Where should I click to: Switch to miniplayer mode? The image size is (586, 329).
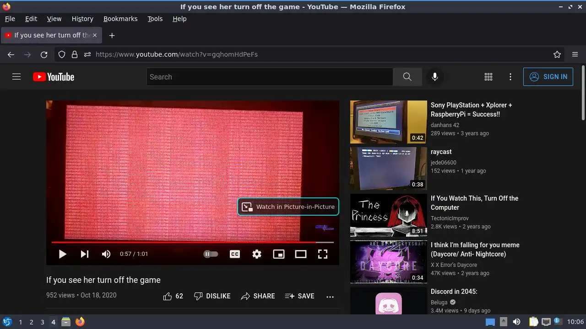click(x=279, y=254)
